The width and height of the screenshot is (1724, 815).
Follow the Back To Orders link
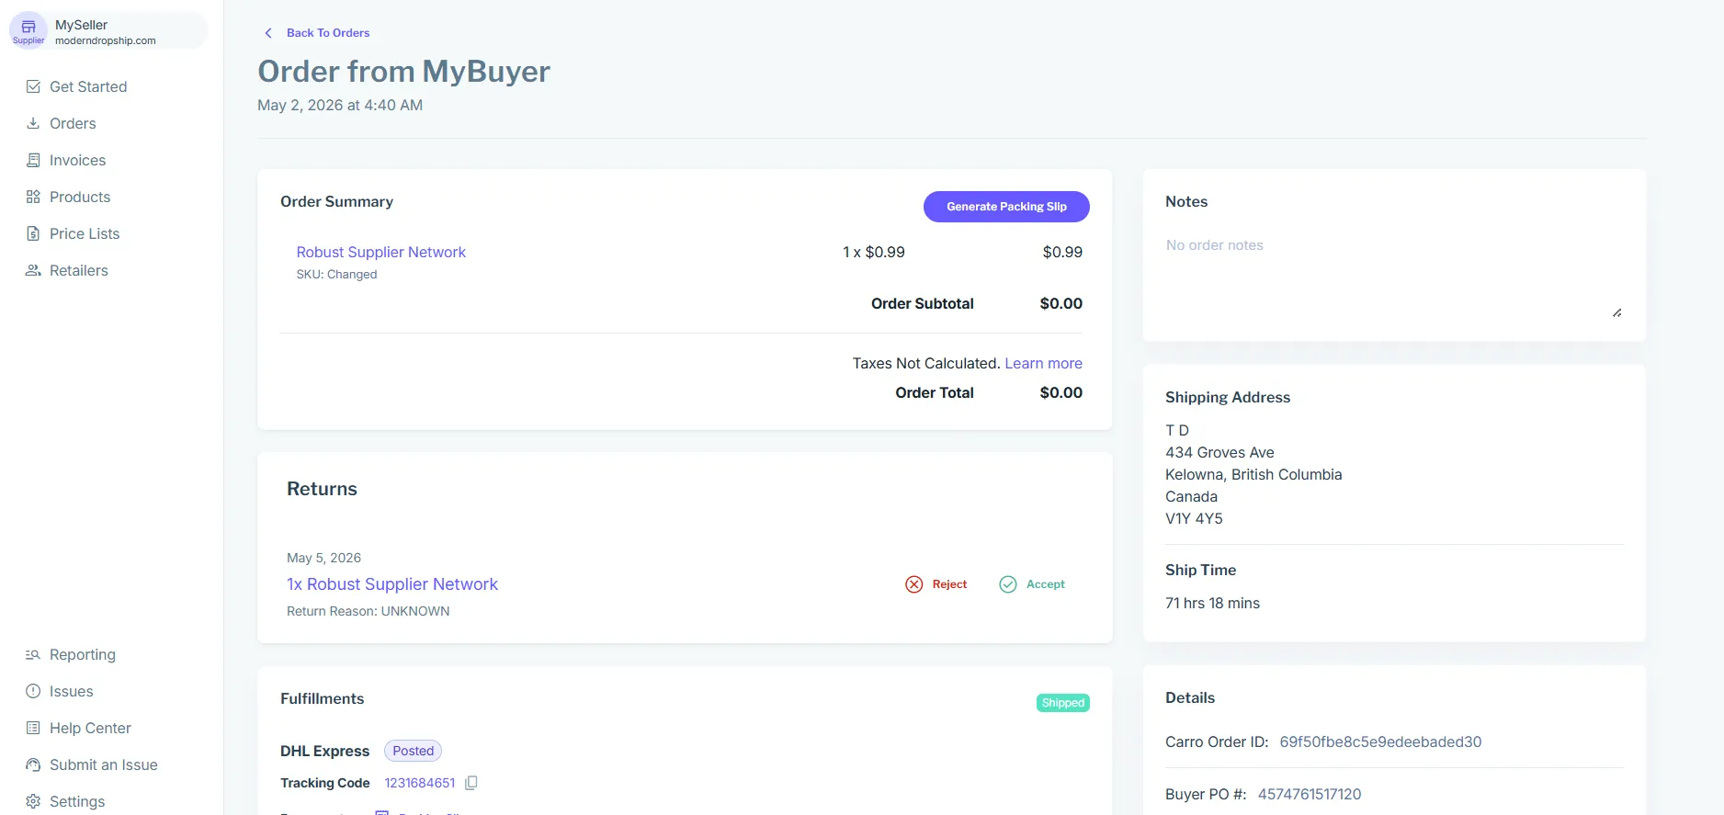point(328,33)
